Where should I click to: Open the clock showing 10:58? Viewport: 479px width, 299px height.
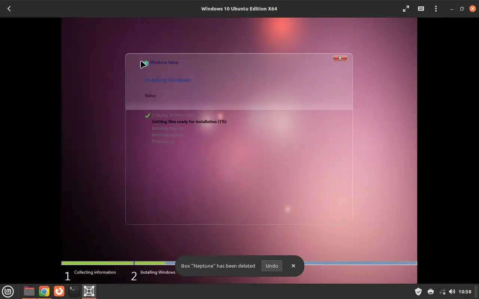(465, 292)
